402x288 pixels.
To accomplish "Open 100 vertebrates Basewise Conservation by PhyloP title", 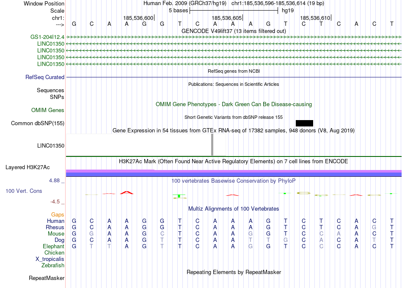I will point(234,181).
